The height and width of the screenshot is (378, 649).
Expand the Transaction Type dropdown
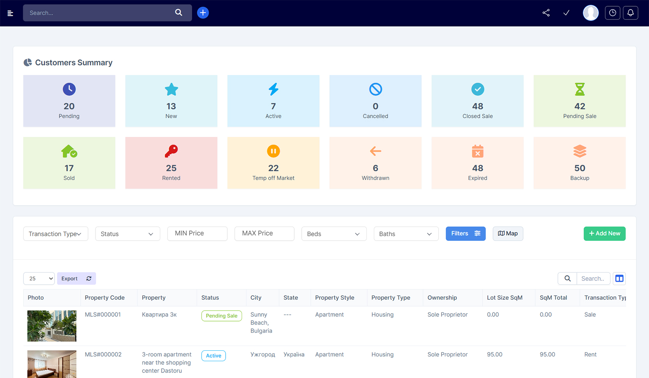tap(55, 234)
